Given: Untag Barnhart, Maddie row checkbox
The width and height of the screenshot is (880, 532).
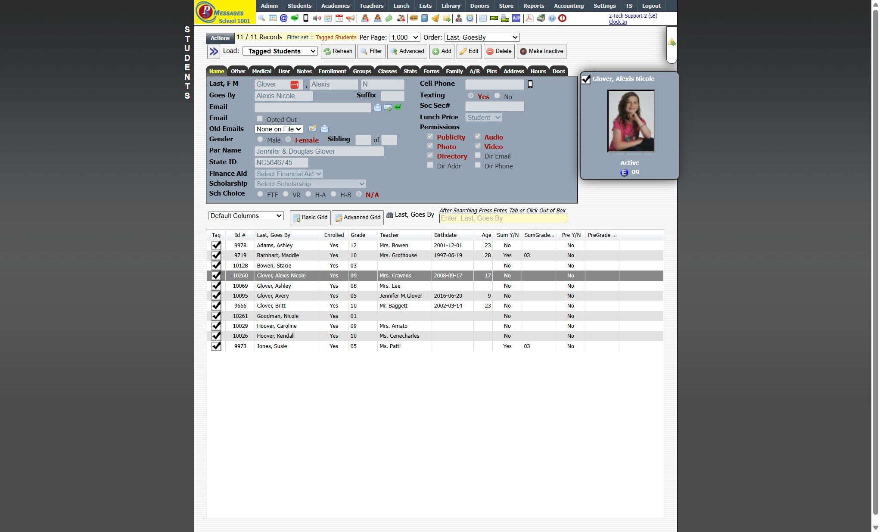Looking at the screenshot, I should point(216,255).
